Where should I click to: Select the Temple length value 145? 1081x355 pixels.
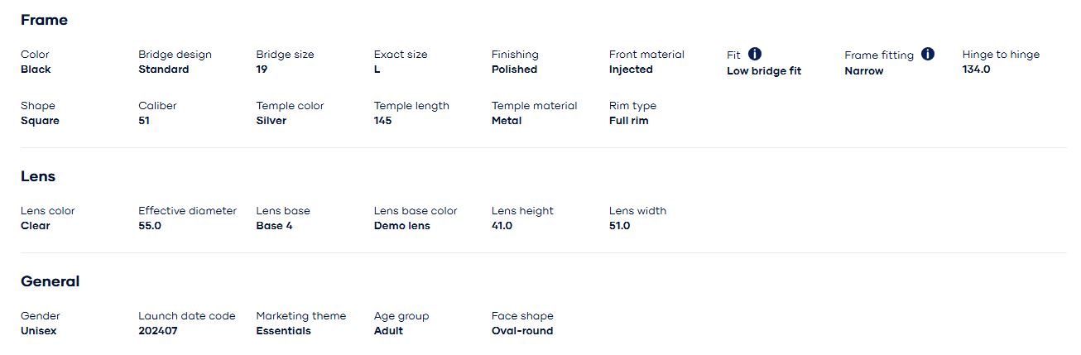coord(382,121)
